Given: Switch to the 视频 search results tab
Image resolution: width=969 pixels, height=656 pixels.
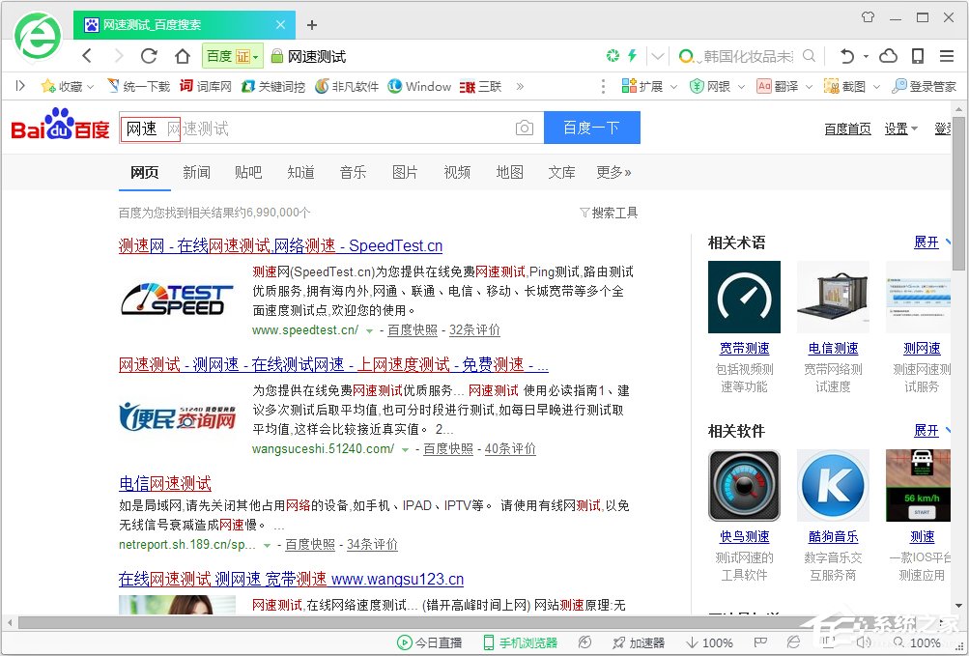Looking at the screenshot, I should 457,172.
